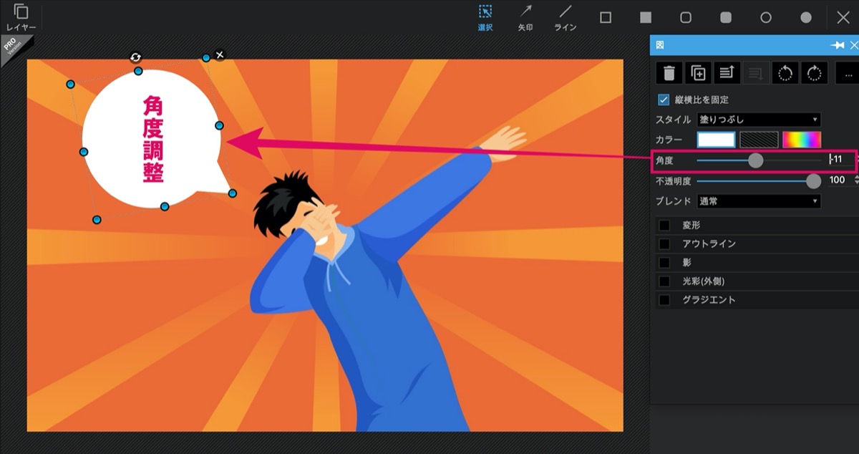This screenshot has height=454, width=859.
Task: Choose the 矢印 arrow tool
Action: tap(525, 18)
